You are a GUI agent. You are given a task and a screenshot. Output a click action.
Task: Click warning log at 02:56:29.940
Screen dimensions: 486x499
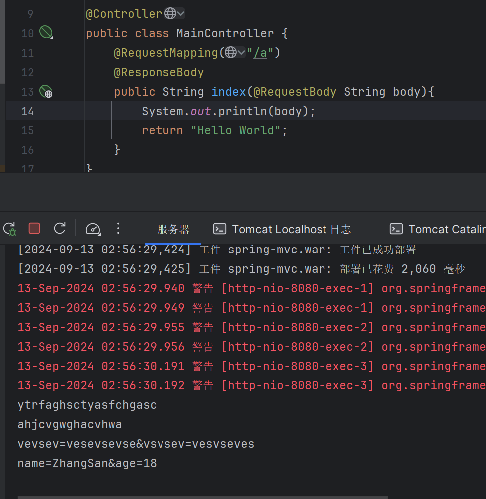coord(252,289)
